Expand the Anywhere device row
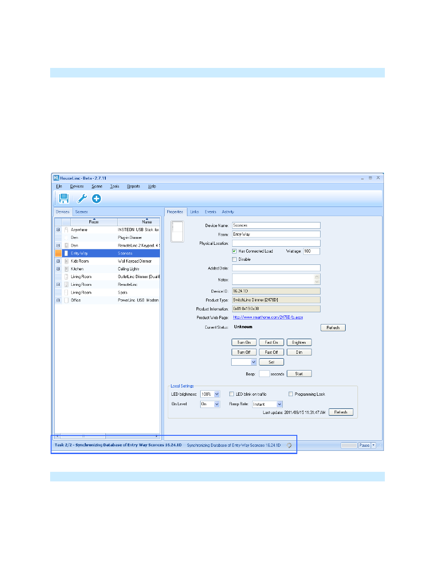Screen dimensions: 435x563 58,230
